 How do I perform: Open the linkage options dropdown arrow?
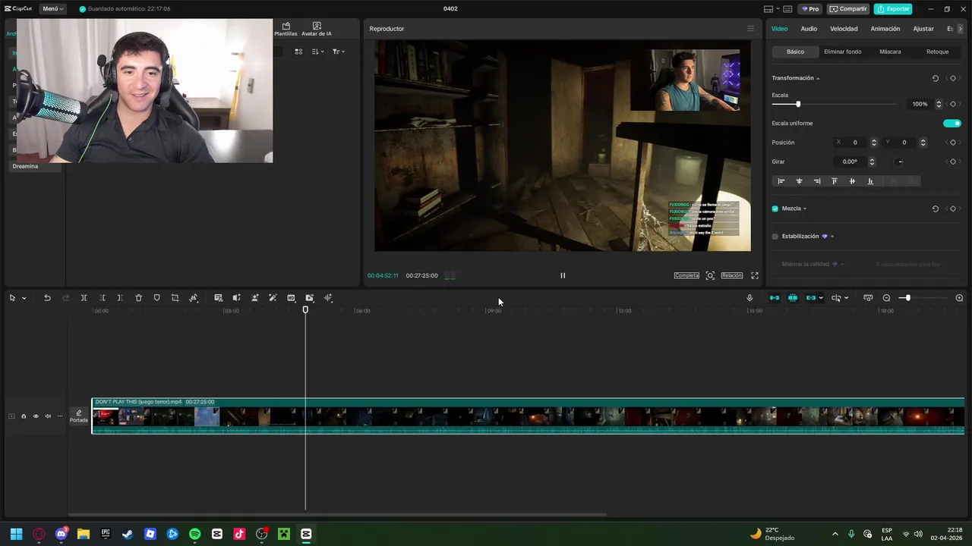(x=821, y=298)
